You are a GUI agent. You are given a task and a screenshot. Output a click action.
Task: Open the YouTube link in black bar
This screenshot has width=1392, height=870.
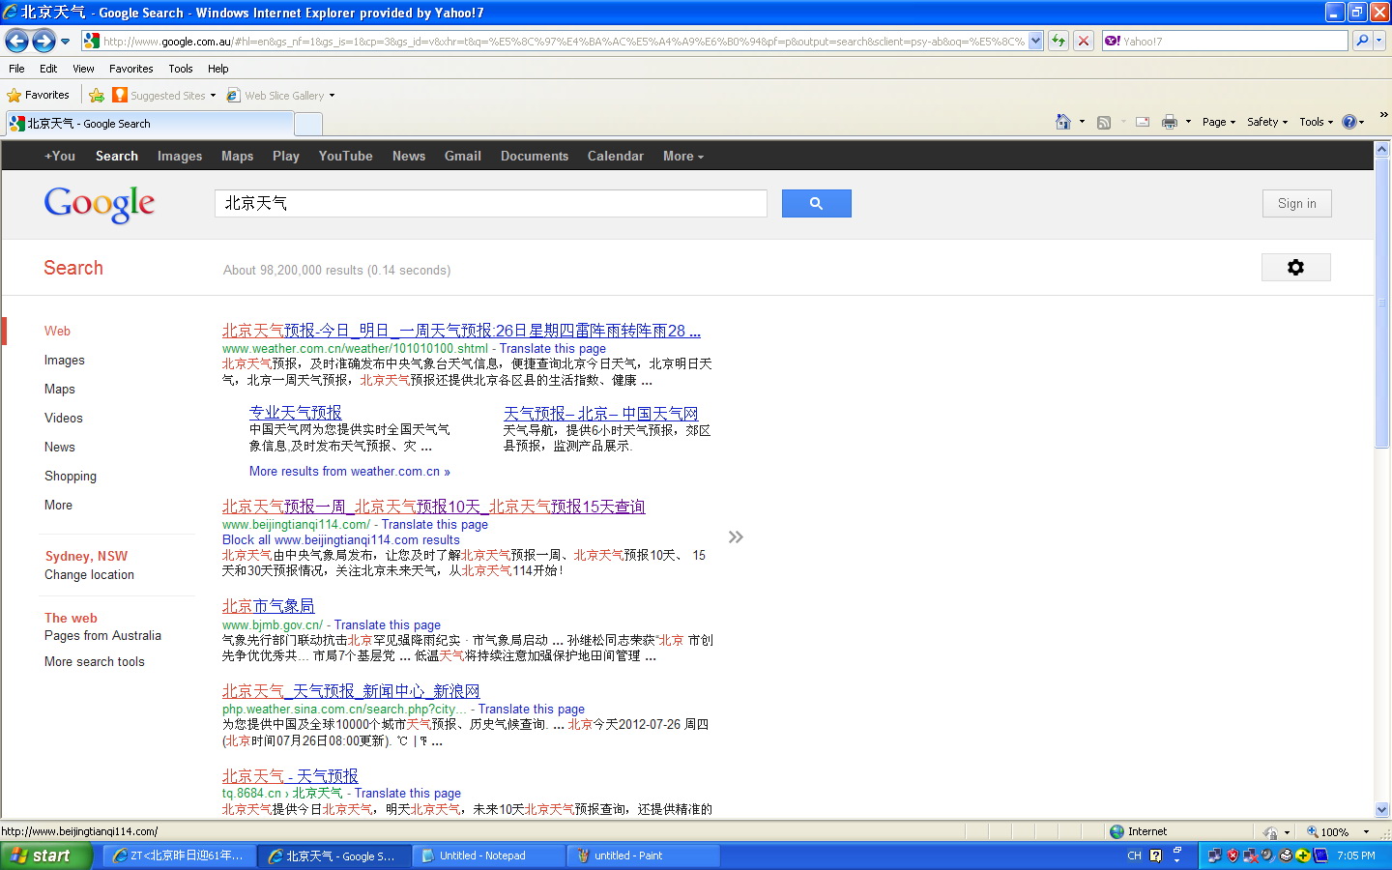point(345,156)
